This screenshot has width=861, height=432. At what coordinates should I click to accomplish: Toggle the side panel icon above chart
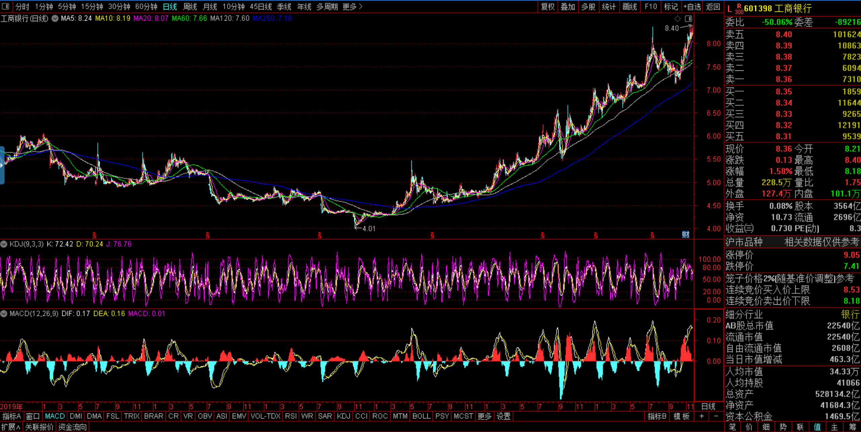pyautogui.click(x=688, y=19)
